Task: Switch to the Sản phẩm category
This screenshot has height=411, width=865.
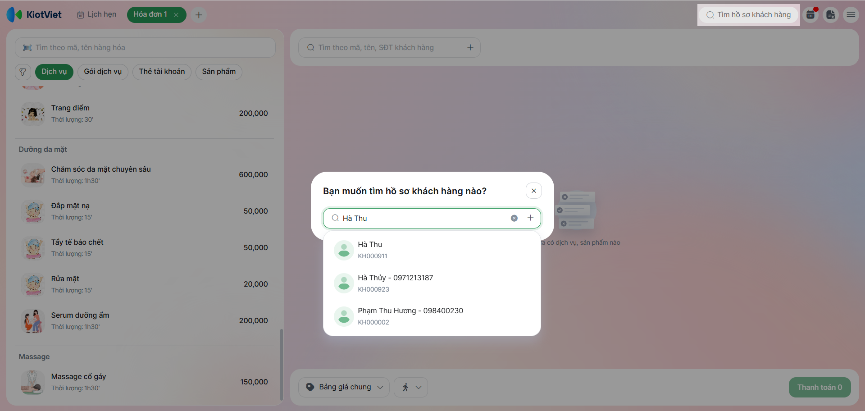Action: (219, 72)
